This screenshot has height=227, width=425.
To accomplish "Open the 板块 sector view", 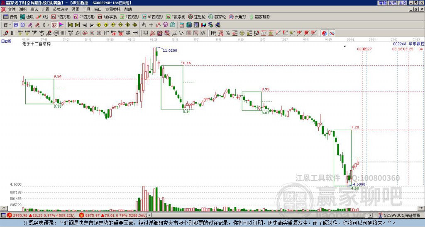I will coord(27,17).
